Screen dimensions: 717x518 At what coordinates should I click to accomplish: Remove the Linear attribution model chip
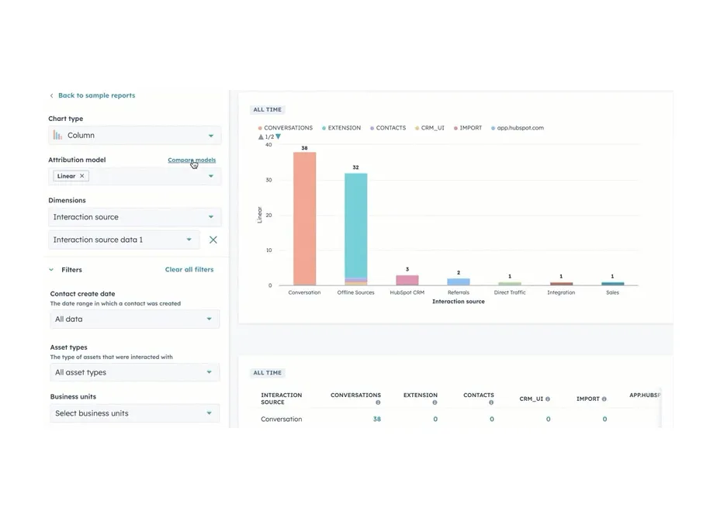coord(82,175)
